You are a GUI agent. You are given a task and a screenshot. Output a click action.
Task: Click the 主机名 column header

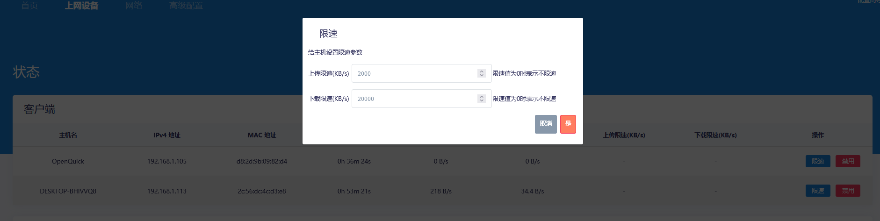[x=68, y=135]
